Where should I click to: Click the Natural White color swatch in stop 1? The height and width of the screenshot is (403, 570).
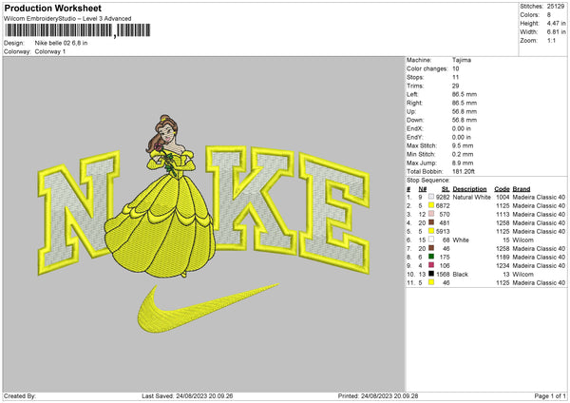pos(431,196)
